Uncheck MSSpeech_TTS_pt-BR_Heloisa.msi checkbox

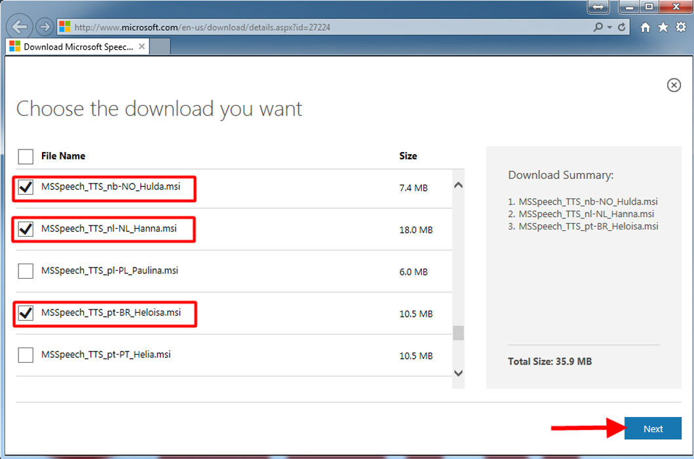coord(26,313)
